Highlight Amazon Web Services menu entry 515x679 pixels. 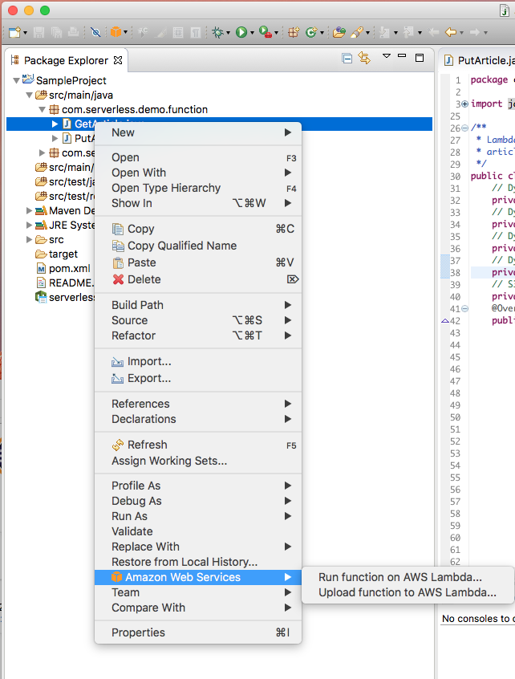(198, 577)
